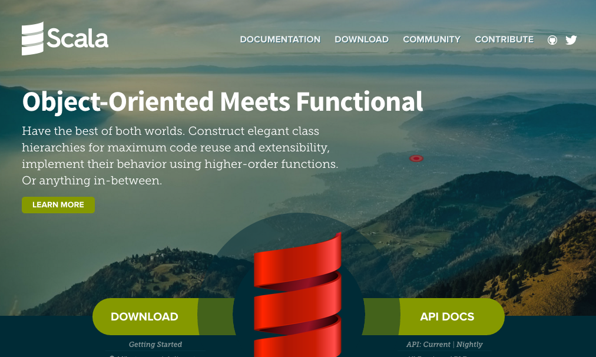Click the red location marker on the landscape
Screen dimensions: 596x357
point(416,158)
